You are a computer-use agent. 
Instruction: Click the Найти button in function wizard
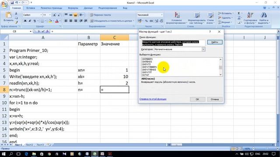[x=215, y=42]
